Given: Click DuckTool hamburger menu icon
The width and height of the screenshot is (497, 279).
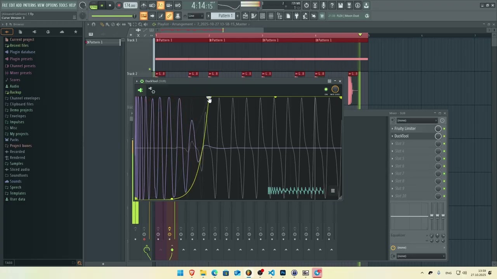Looking at the screenshot, I should (333, 191).
